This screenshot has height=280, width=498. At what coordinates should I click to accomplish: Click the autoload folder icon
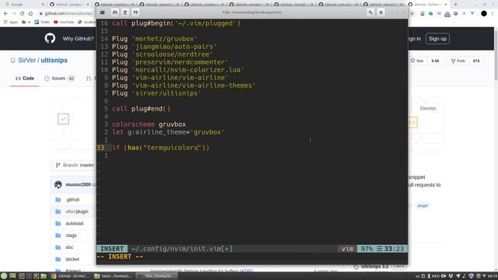pos(58,223)
